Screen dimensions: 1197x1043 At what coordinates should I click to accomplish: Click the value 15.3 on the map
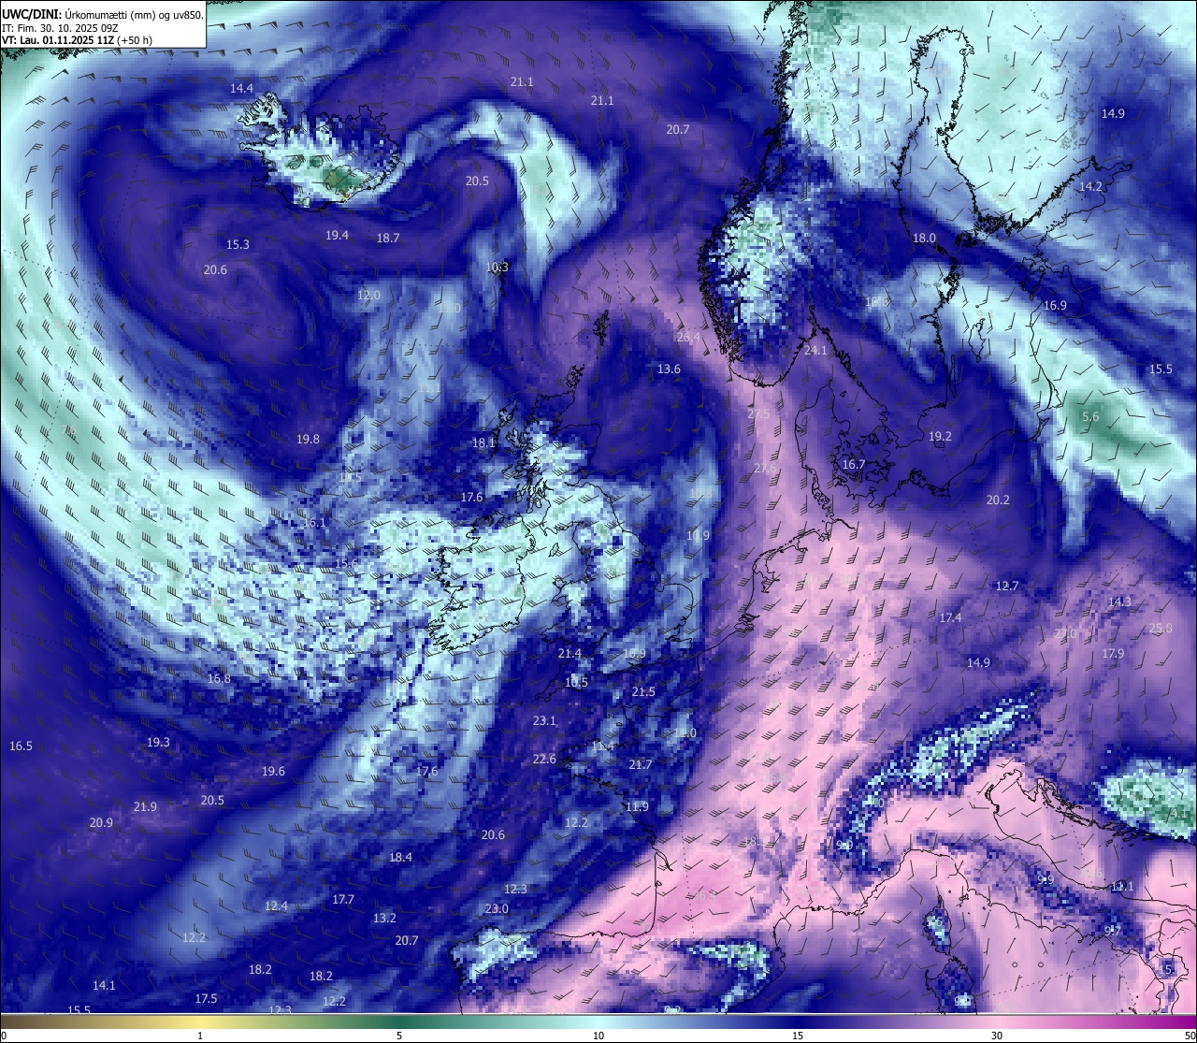(238, 244)
